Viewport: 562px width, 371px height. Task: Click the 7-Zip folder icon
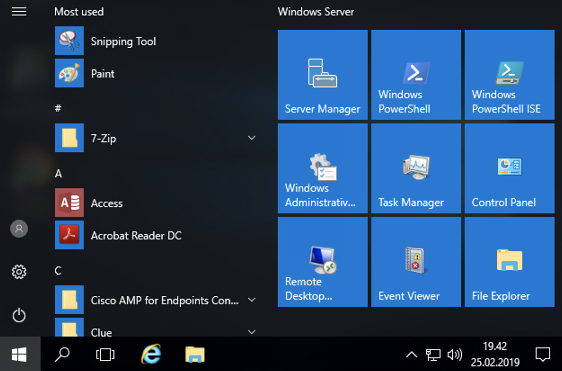coord(69,138)
